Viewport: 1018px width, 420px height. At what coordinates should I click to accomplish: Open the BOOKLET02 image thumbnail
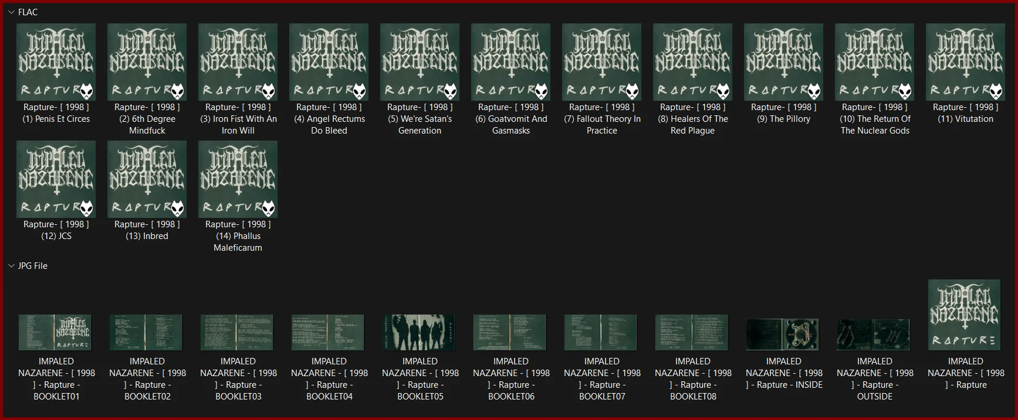[x=146, y=332]
